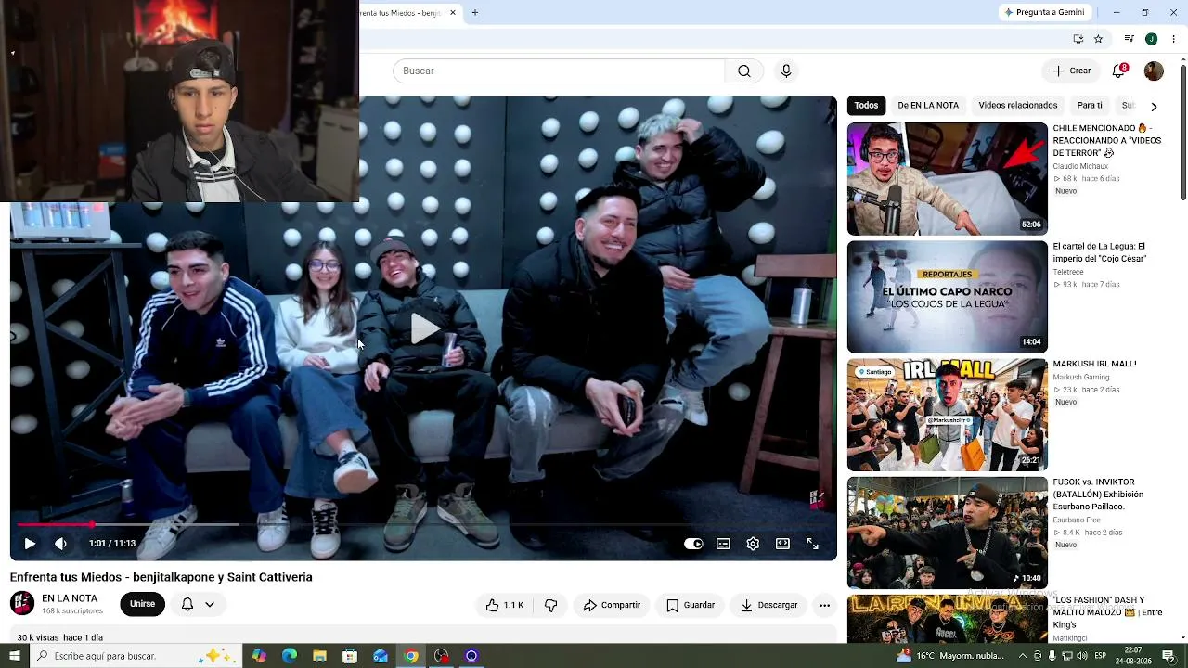This screenshot has width=1188, height=668.
Task: Like the video (1.1 K)
Action: (x=504, y=605)
